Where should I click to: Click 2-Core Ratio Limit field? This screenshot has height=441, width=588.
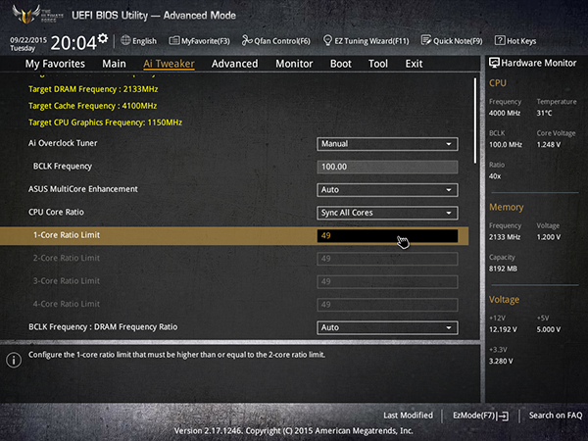coord(387,259)
